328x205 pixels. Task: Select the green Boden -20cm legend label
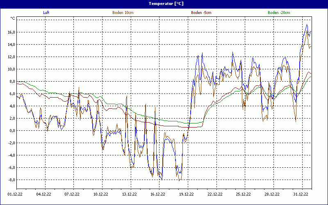[279, 13]
